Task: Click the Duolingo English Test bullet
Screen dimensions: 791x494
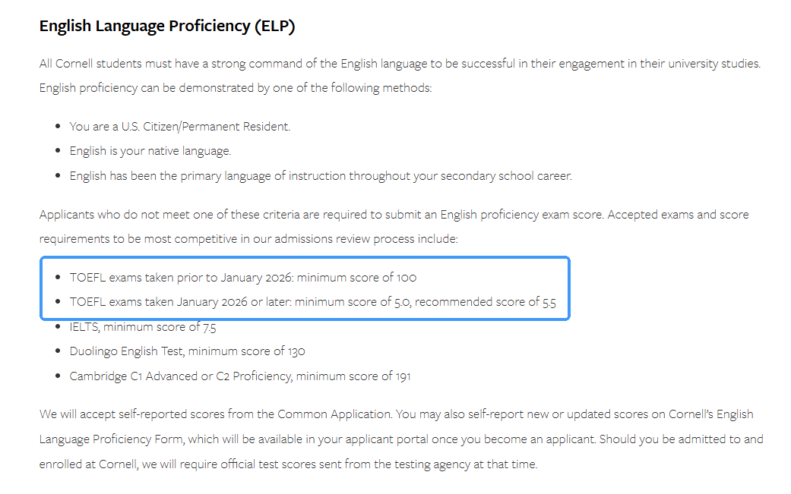Action: pos(187,351)
